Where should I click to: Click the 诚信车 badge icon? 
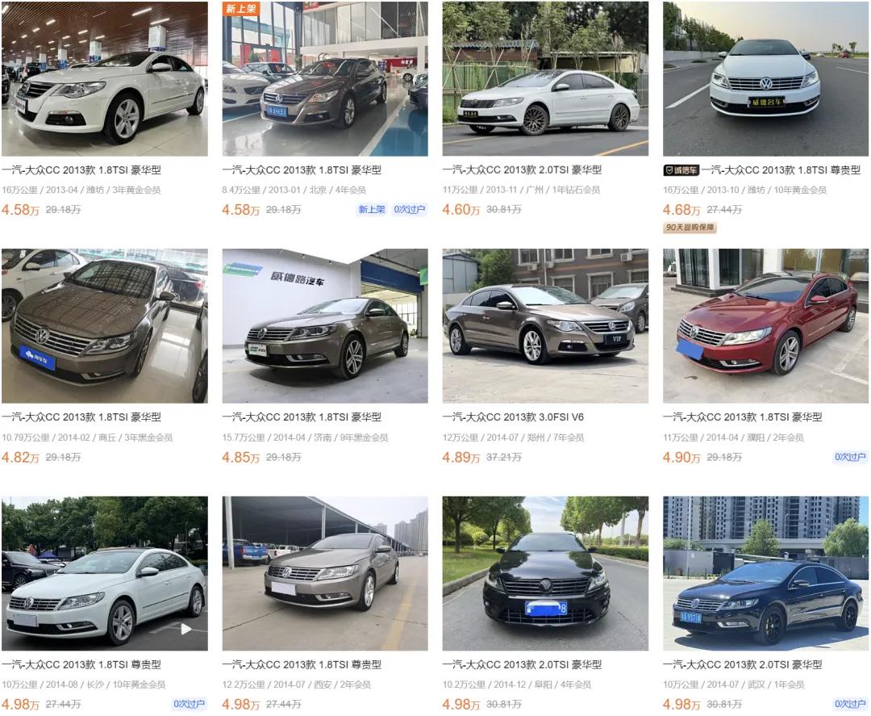click(x=681, y=170)
